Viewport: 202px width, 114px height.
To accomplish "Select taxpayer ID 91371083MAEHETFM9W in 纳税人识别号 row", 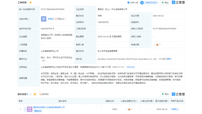I will pyautogui.click(x=164, y=29).
